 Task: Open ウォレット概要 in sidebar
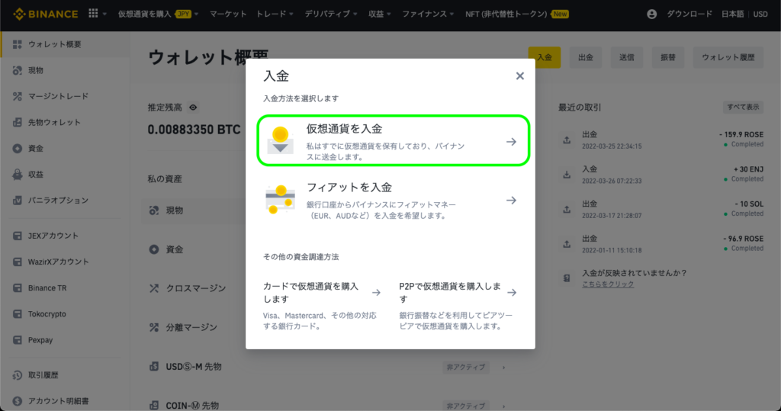(65, 44)
